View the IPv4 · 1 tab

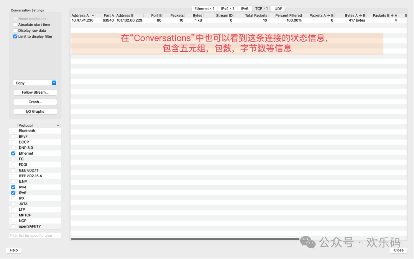(x=228, y=8)
